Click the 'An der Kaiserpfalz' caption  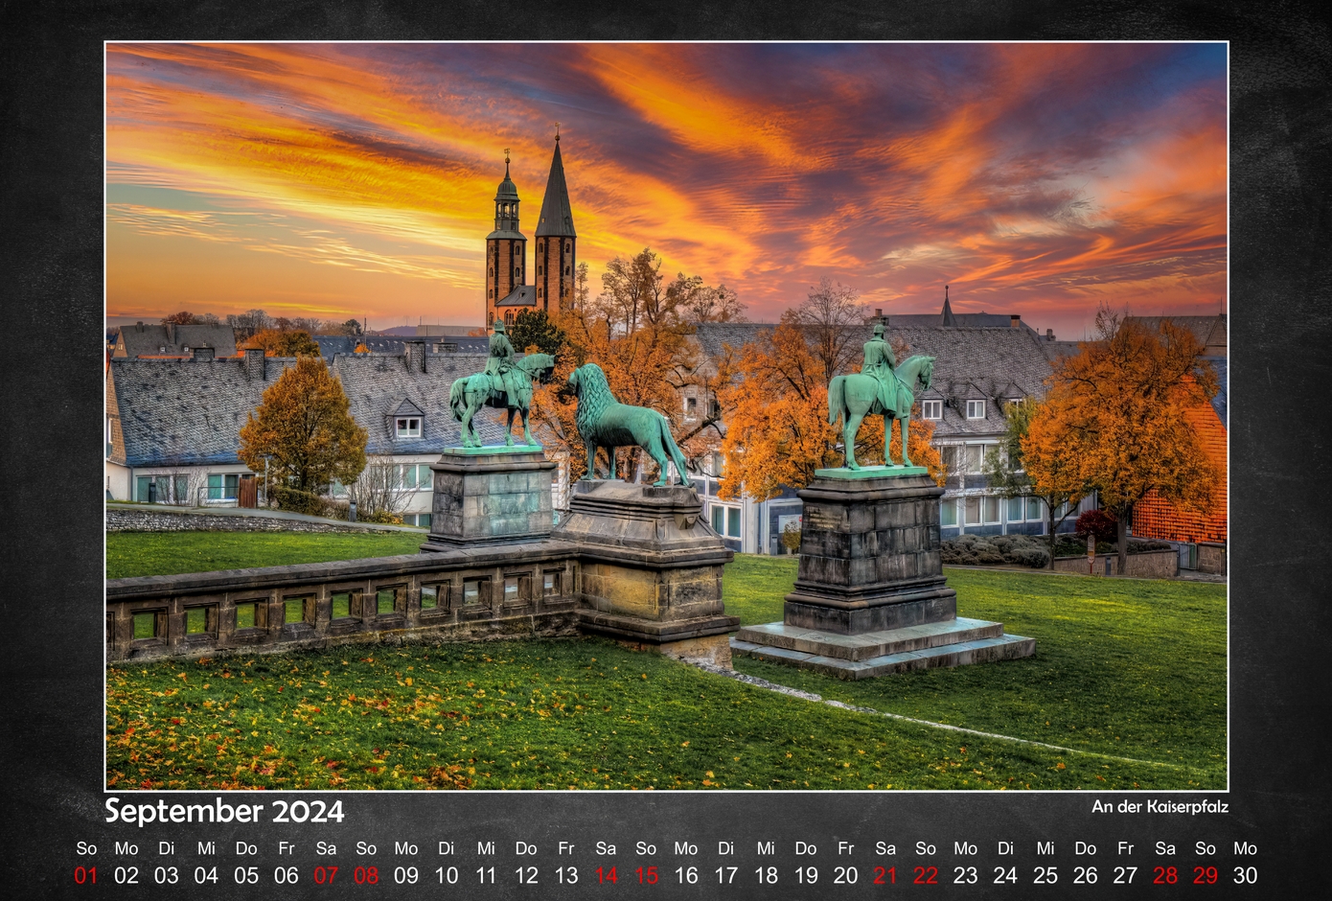point(1160,806)
